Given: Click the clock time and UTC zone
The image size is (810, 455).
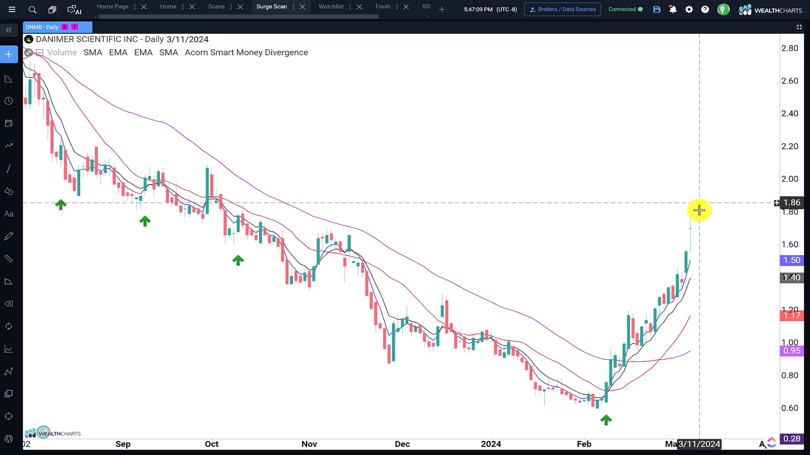Looking at the screenshot, I should point(490,9).
